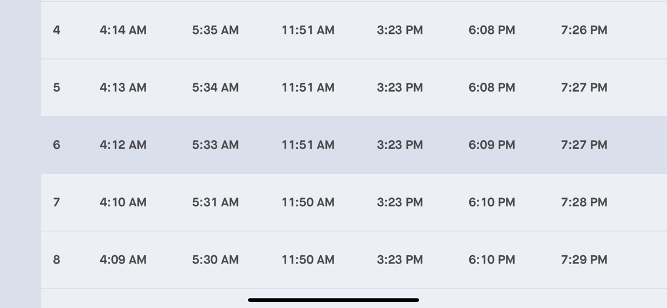Tap the 4:12 AM time cell
Image resolution: width=667 pixels, height=308 pixels.
123,145
